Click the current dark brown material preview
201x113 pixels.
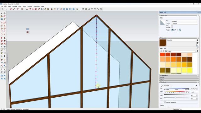163,43
